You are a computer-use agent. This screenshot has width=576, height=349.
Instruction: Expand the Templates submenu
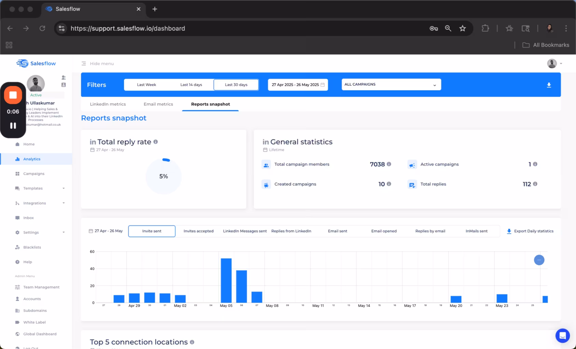pyautogui.click(x=63, y=188)
